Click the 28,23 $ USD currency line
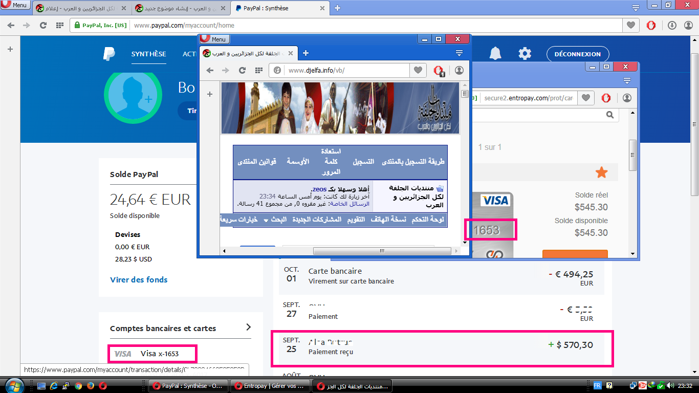This screenshot has height=393, width=699. click(x=134, y=259)
